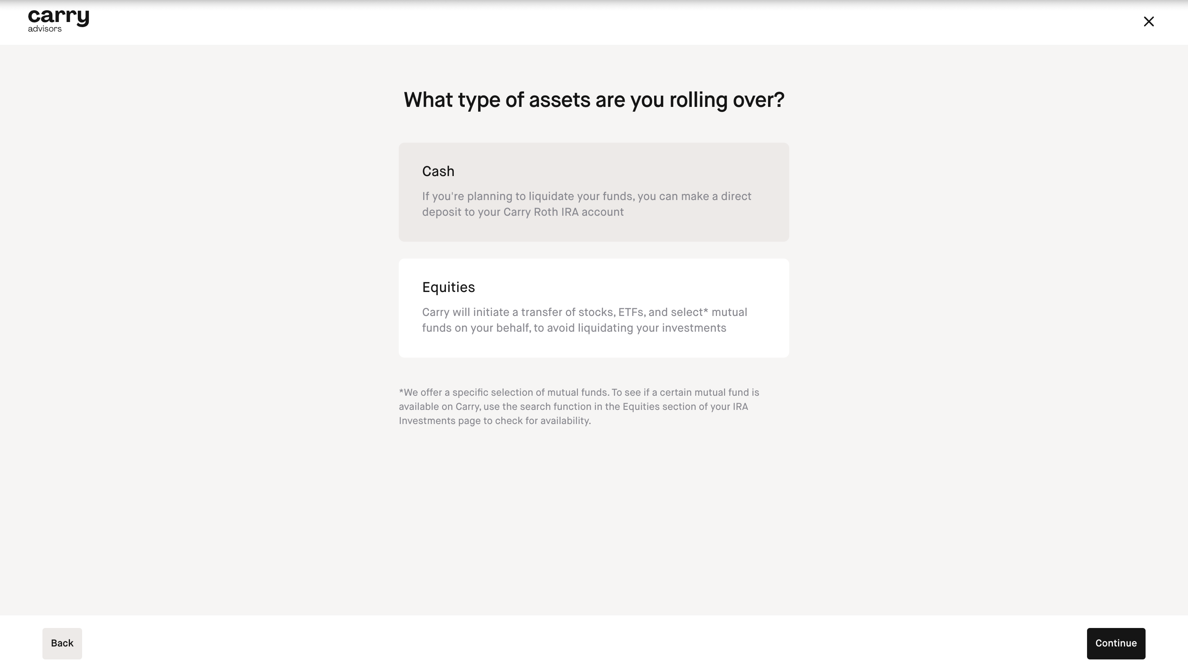Click the "Equities" option title
Viewport: 1188px width, 672px height.
[x=448, y=287]
